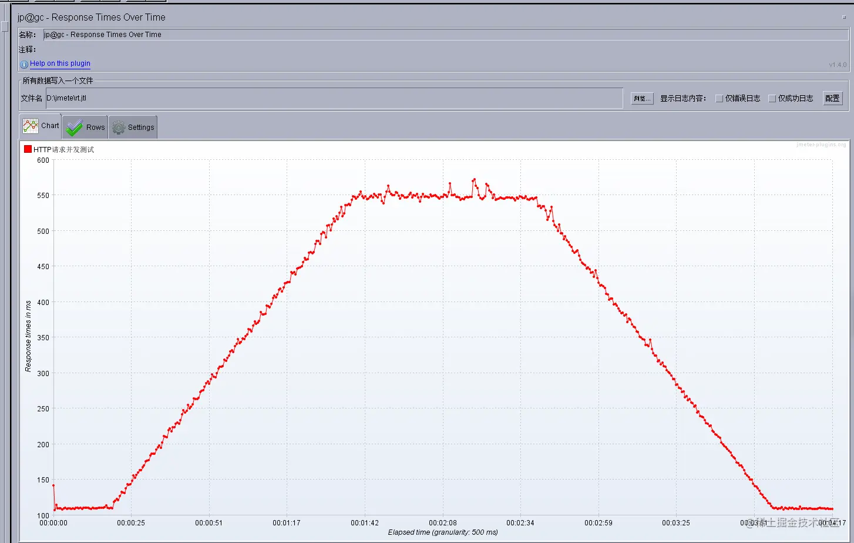
Task: Click the 浏览 browse button
Action: 642,98
